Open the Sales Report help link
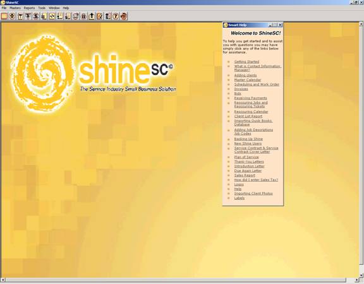The width and height of the screenshot is (364, 284). [245, 175]
